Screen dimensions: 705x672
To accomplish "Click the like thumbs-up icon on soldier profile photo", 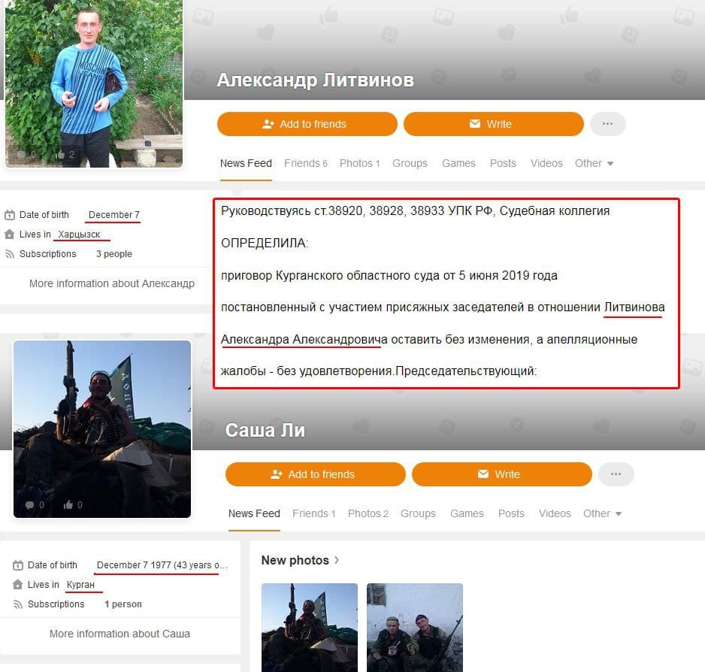I will [68, 505].
